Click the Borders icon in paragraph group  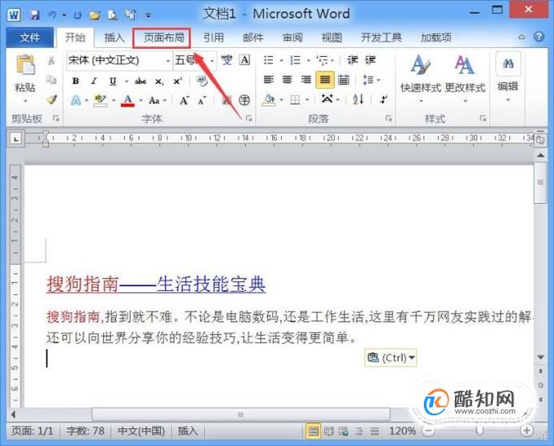pyautogui.click(x=295, y=101)
